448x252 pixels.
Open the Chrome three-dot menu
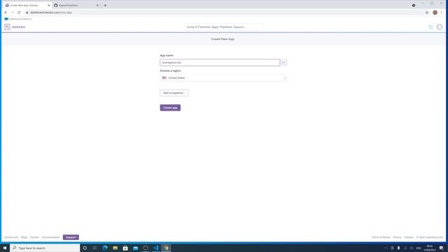[x=442, y=13]
